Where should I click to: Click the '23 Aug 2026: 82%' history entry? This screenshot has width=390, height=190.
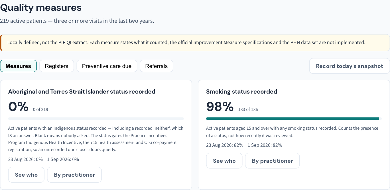pos(225,145)
